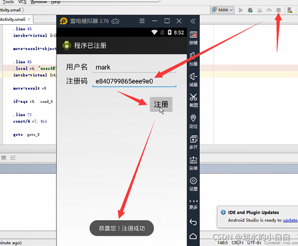Take a screenshot with the scissors (截图) icon
Viewport: 298px width, 246px height.
click(193, 100)
